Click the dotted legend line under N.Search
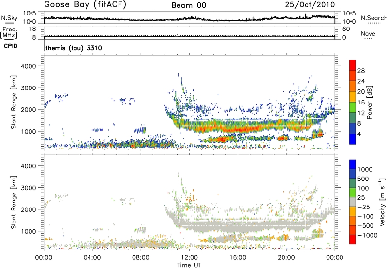Image resolution: width=387 pixels, height=268 pixels. (374, 23)
